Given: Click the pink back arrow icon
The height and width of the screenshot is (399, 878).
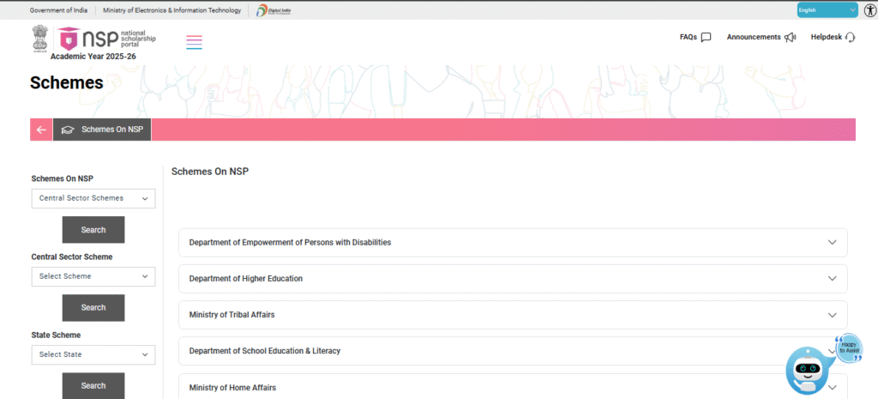Looking at the screenshot, I should click(41, 130).
